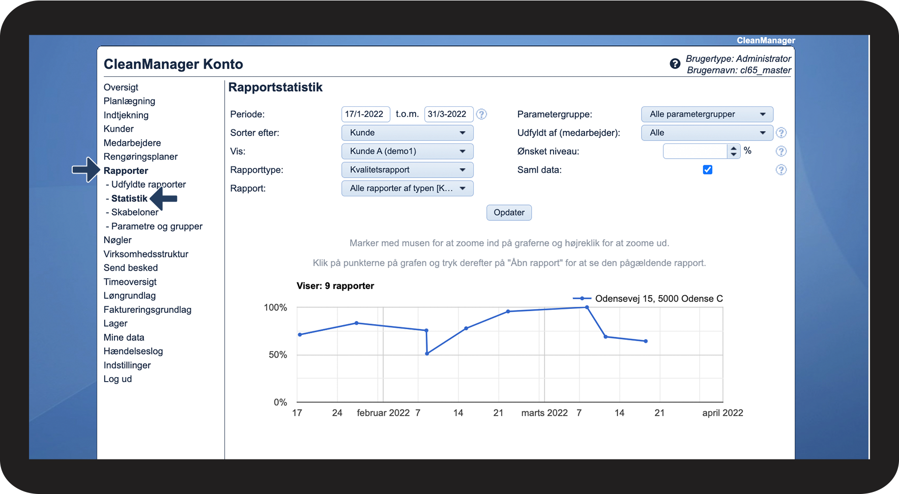Viewport: 899px width, 494px height.
Task: Open the Sorter efter dropdown
Action: (407, 133)
